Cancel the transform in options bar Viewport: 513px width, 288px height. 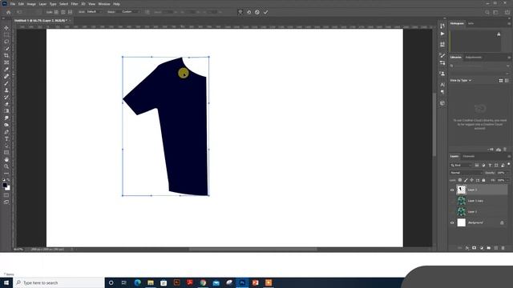pyautogui.click(x=257, y=12)
